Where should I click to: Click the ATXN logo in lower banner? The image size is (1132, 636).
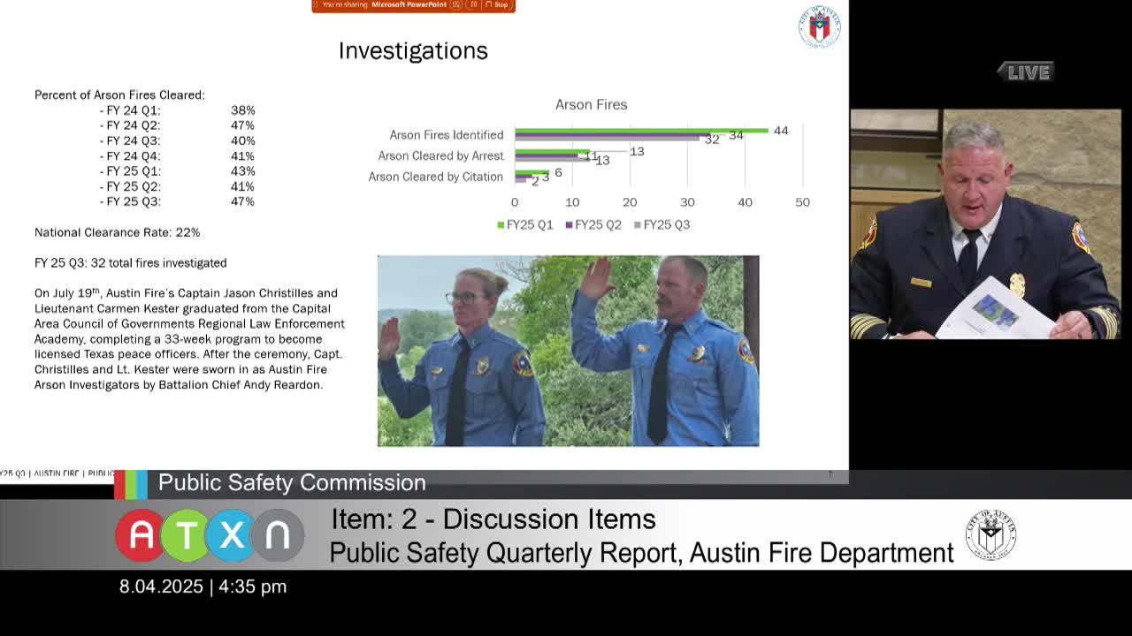click(x=210, y=535)
